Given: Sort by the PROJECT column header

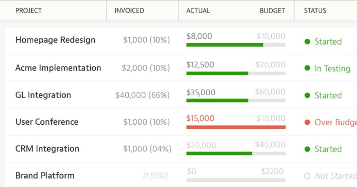Looking at the screenshot, I should coord(29,11).
